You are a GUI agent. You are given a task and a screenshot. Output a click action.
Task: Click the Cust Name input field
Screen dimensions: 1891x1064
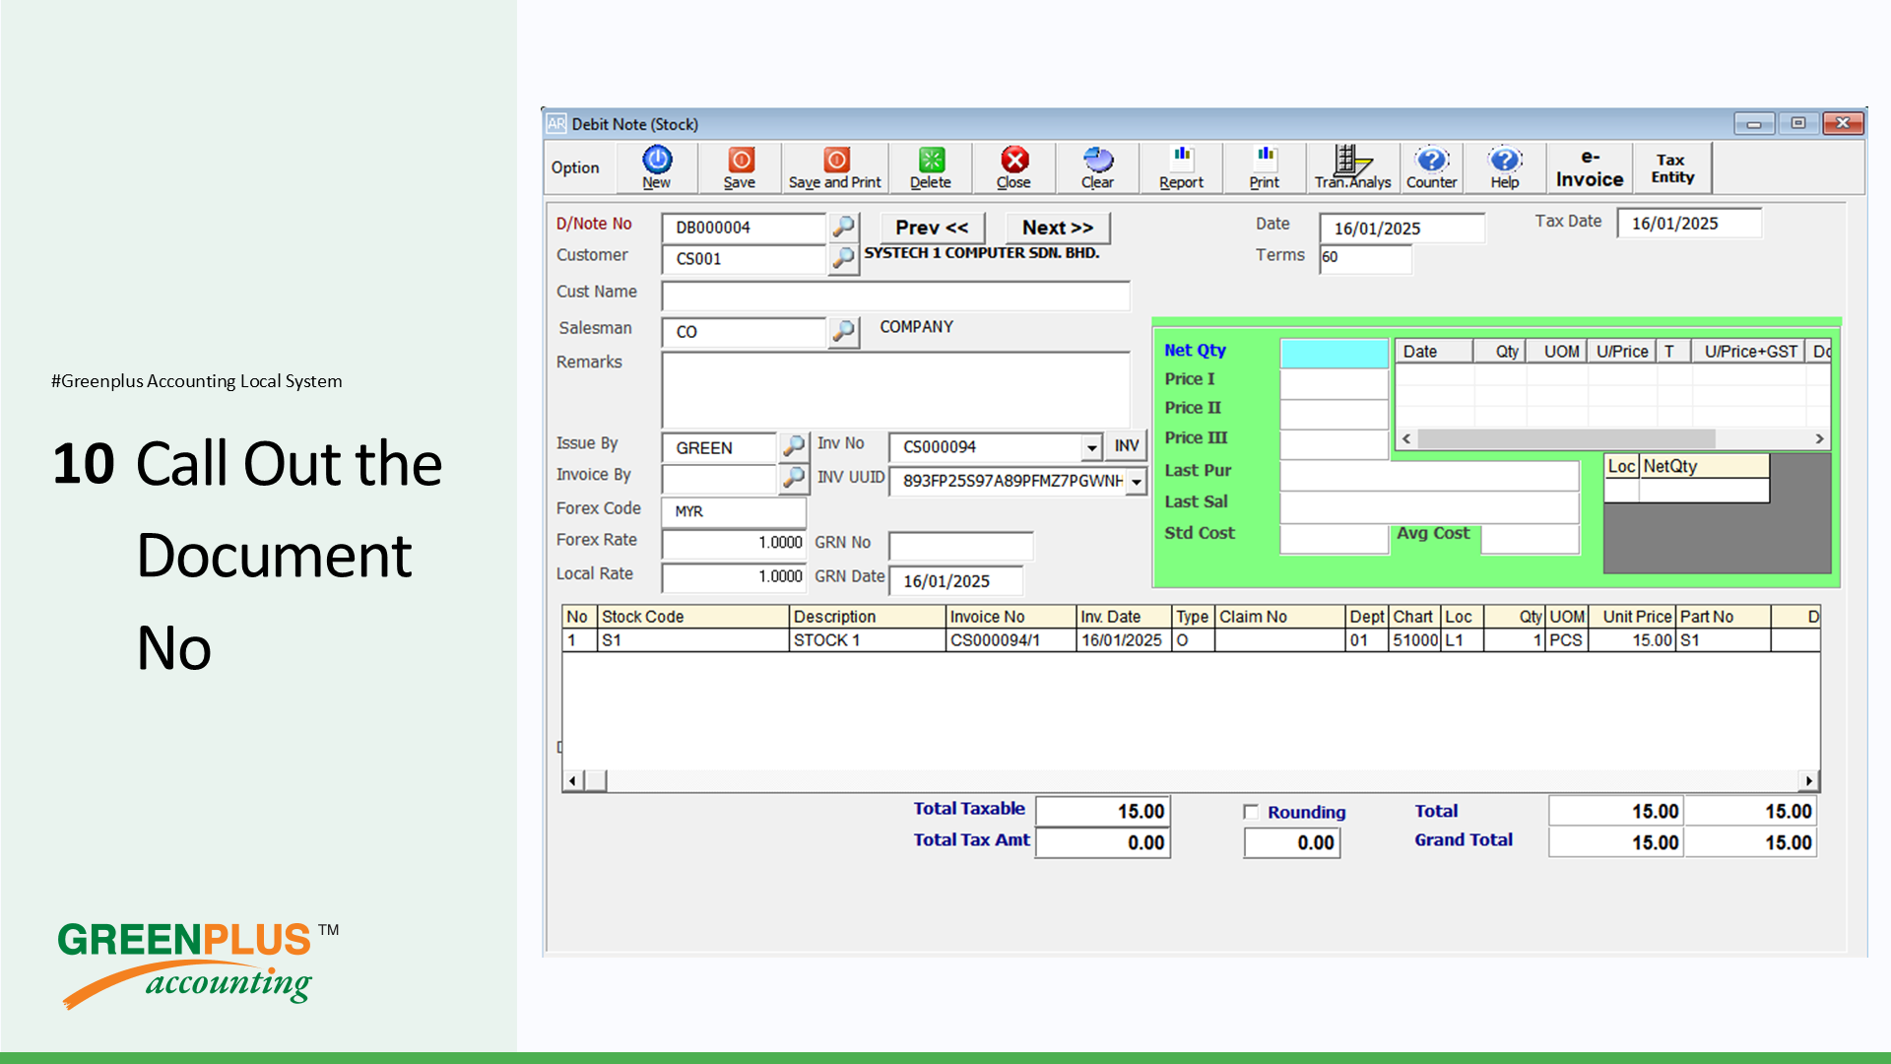pos(895,296)
